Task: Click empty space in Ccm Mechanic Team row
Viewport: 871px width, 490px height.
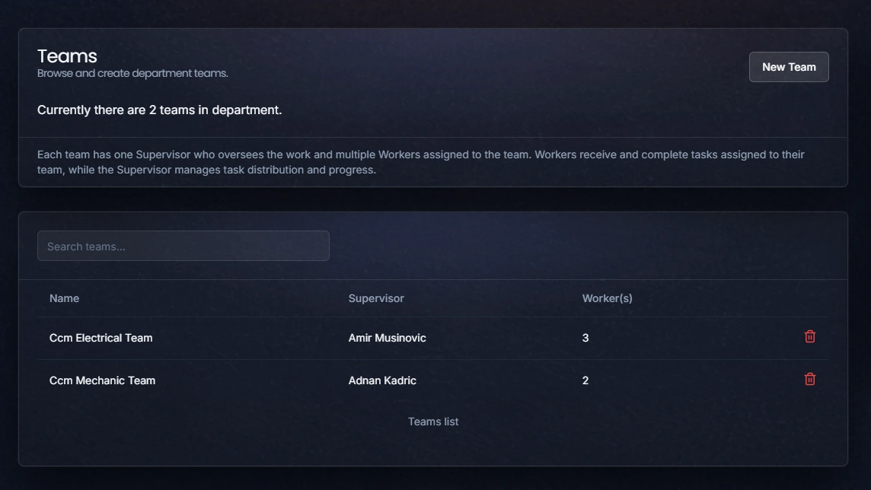Action: [694, 380]
